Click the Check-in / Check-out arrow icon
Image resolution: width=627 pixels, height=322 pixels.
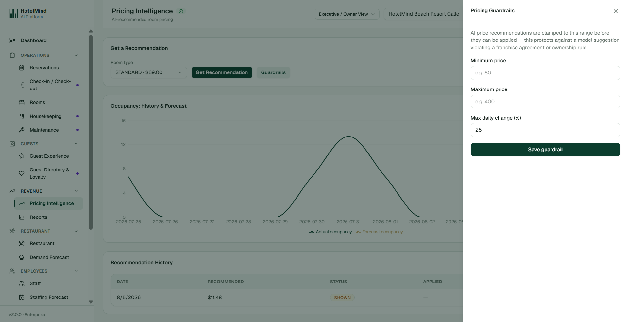tap(22, 85)
